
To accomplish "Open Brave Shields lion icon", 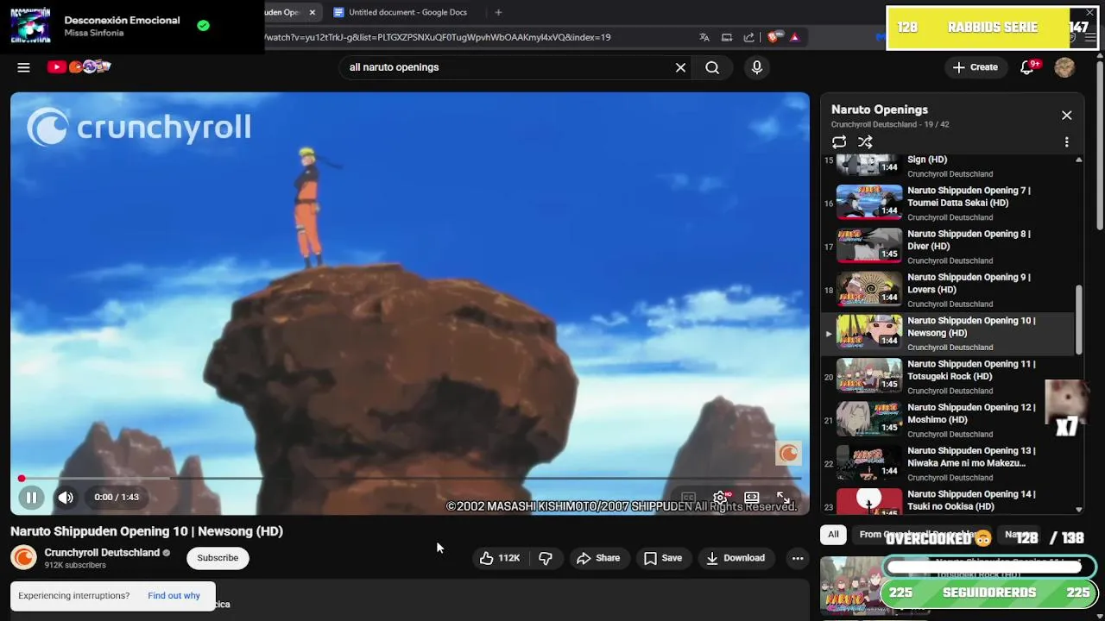I will coord(773,37).
